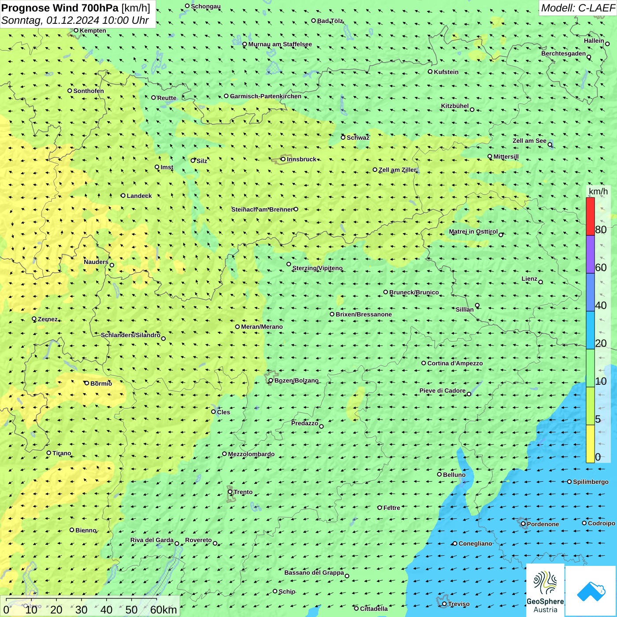Click the Riva del Garda label
Viewport: 617px width, 617px height.
pyautogui.click(x=152, y=540)
